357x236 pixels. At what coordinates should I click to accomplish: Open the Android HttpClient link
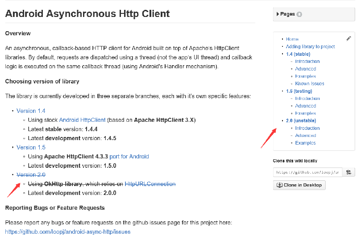click(x=82, y=120)
